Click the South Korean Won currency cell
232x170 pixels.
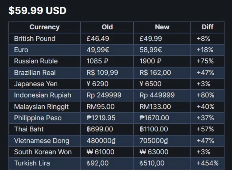[43, 152]
